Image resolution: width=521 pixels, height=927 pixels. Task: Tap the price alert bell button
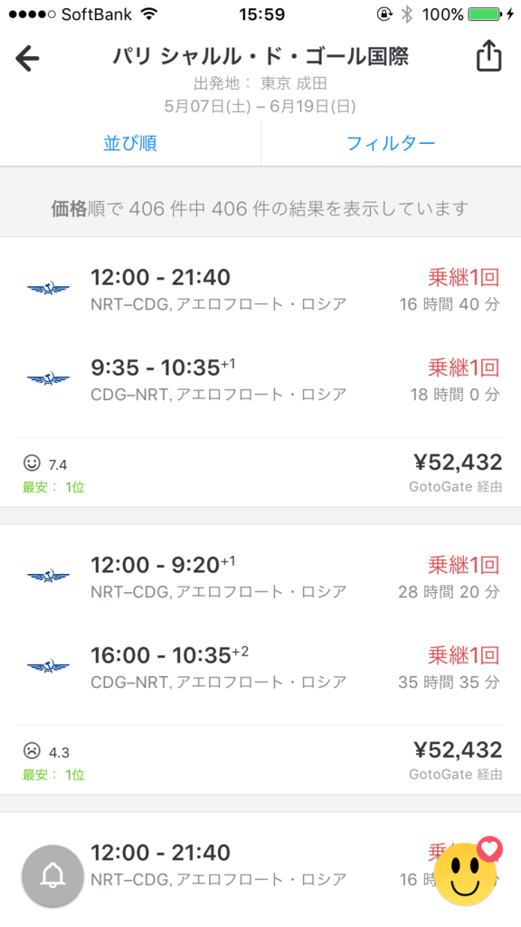[52, 875]
